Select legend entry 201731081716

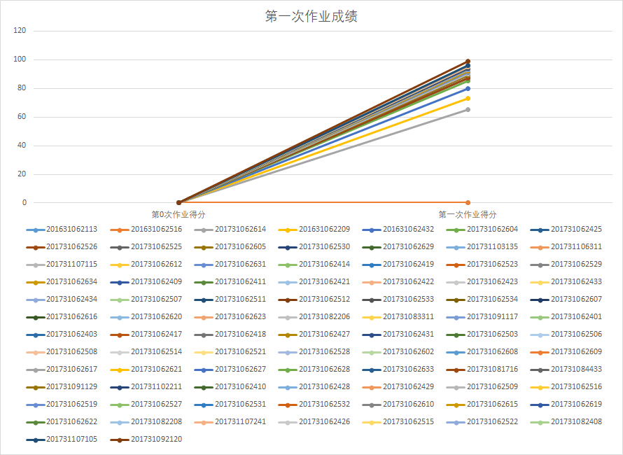pos(482,369)
